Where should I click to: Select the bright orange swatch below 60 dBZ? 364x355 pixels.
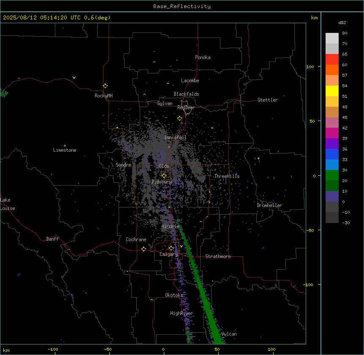332,70
